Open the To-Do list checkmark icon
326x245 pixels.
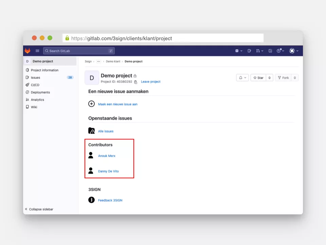(270, 51)
